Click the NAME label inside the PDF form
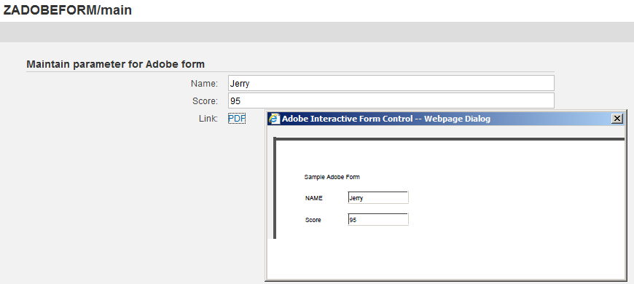The image size is (634, 284). 314,198
